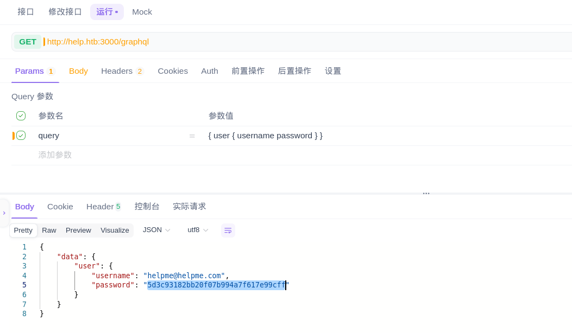
Task: Open the 控制台 console tab
Action: pos(147,207)
